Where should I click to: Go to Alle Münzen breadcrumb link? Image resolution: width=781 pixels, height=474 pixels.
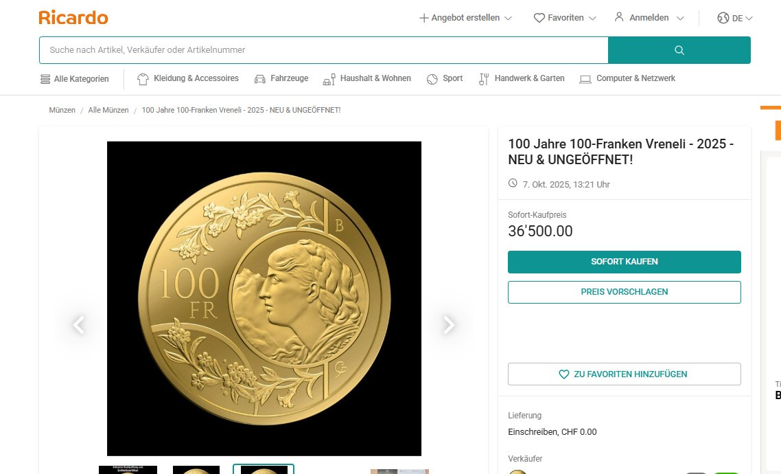point(108,110)
